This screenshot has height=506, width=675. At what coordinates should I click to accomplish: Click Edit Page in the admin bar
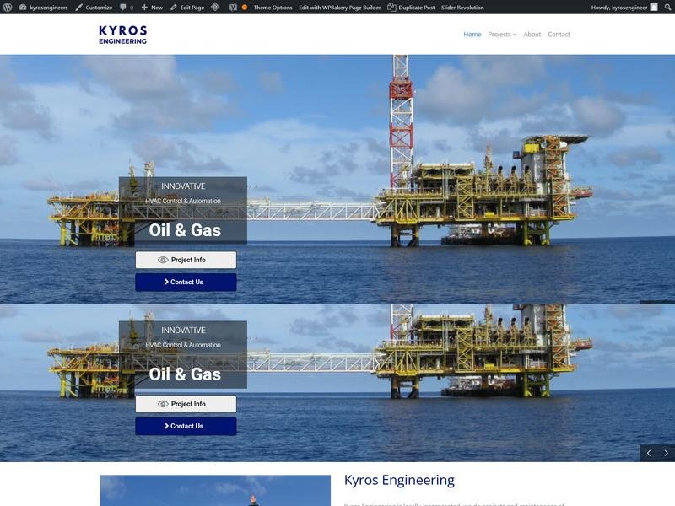(x=187, y=8)
